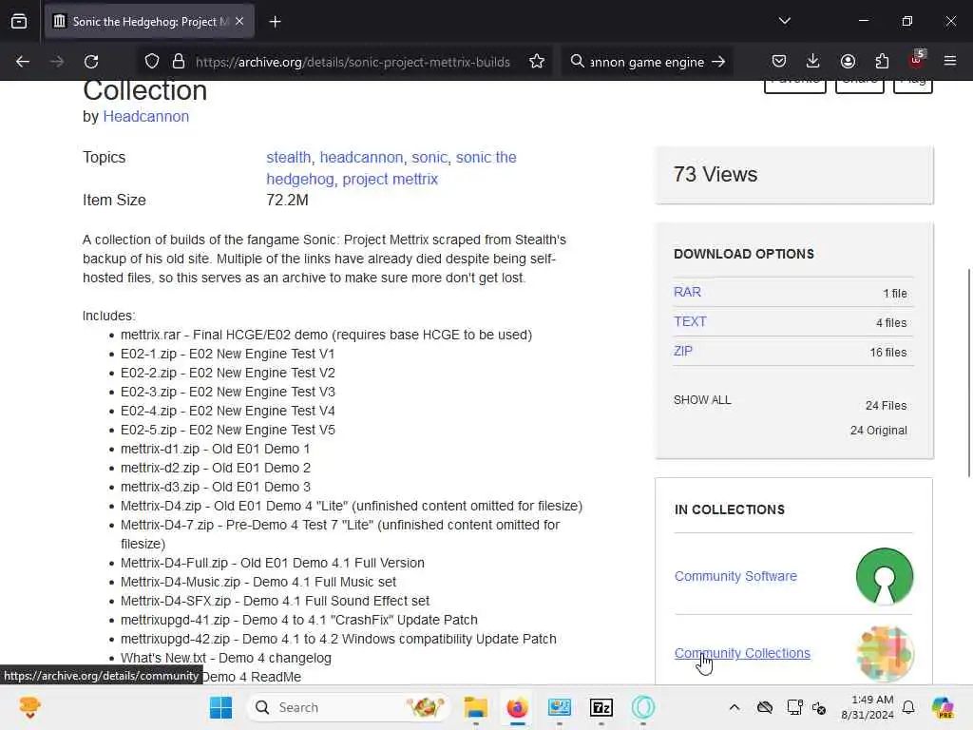Open the Copilot preview icon
Screen dimensions: 973x730
(944, 707)
